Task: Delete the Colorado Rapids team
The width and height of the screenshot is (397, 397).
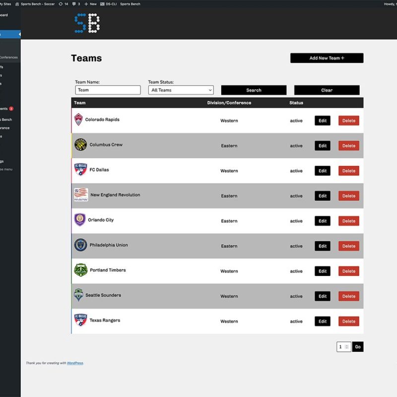Action: 349,121
